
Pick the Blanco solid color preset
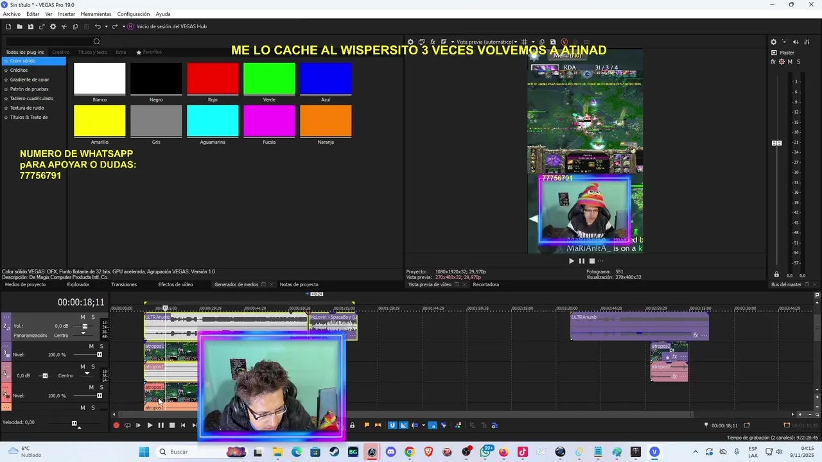pyautogui.click(x=100, y=79)
